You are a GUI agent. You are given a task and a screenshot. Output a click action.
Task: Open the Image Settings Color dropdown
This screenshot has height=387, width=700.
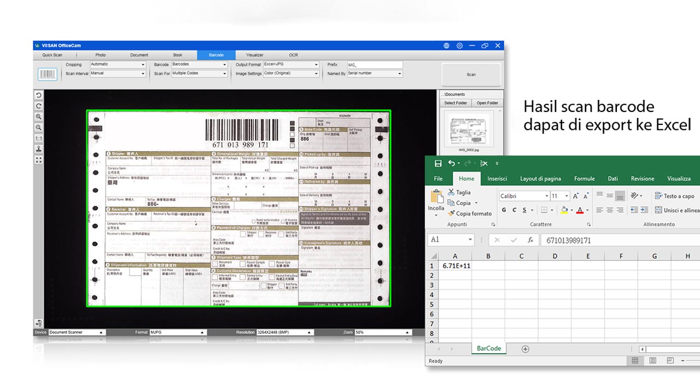click(x=291, y=74)
